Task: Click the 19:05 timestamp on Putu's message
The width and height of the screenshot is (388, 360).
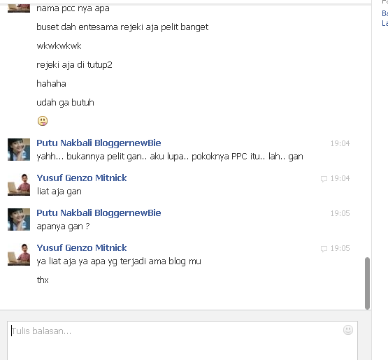Action: point(340,213)
